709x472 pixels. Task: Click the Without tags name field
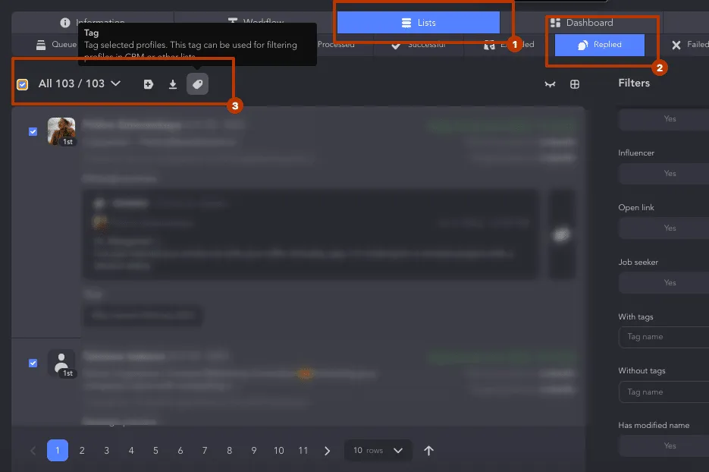click(x=664, y=392)
